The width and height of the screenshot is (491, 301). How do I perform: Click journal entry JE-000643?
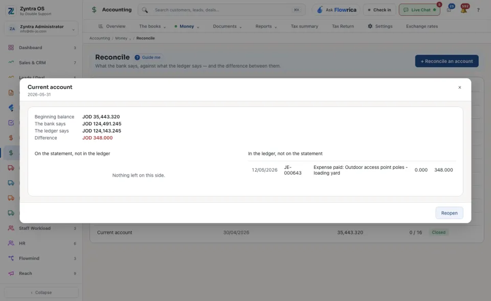point(293,170)
